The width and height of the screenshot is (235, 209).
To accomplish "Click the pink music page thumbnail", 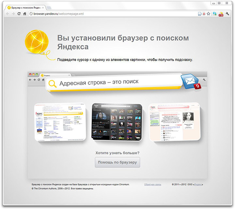I will coord(174,122).
